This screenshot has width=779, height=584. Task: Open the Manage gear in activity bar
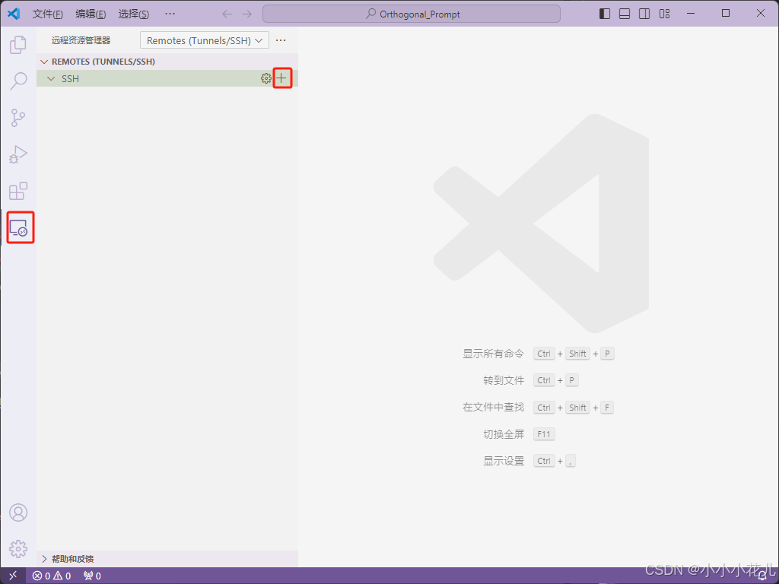pyautogui.click(x=18, y=549)
